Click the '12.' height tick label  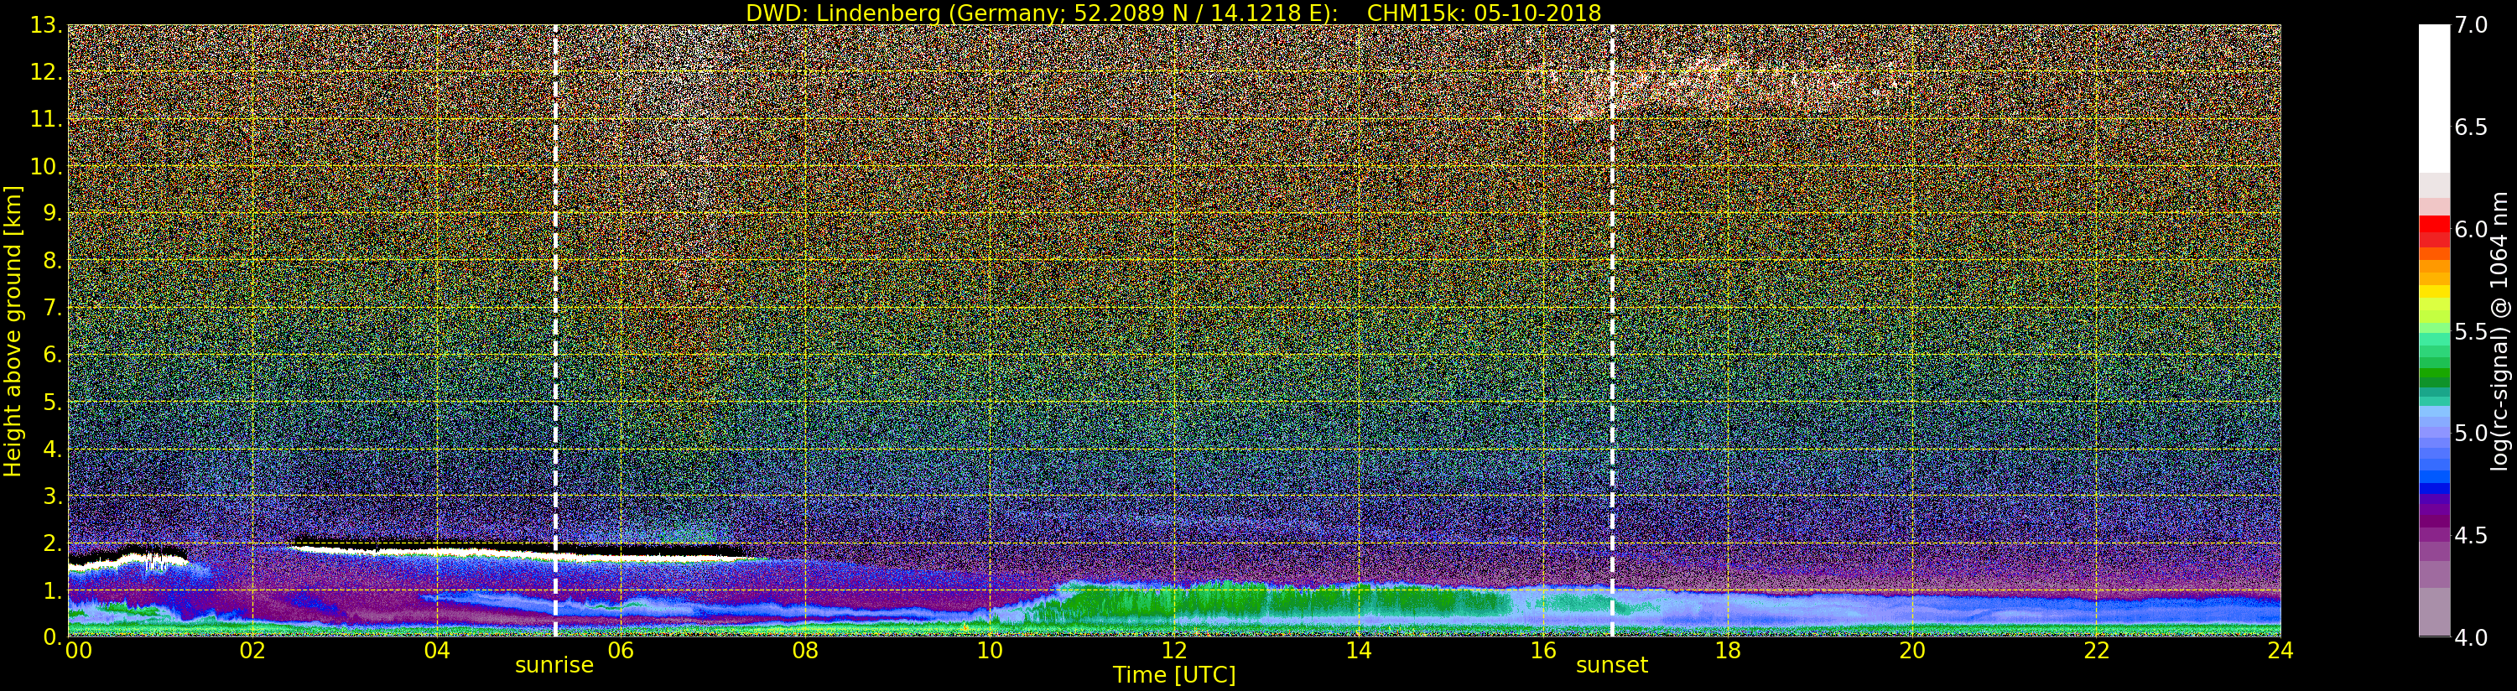click(46, 72)
